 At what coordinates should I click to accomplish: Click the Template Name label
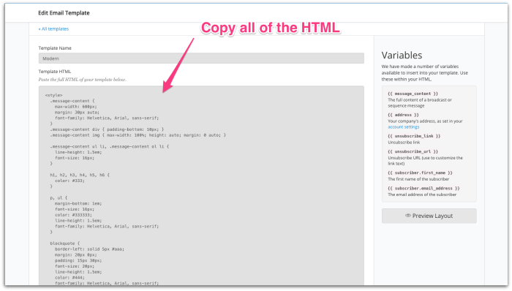(x=55, y=48)
